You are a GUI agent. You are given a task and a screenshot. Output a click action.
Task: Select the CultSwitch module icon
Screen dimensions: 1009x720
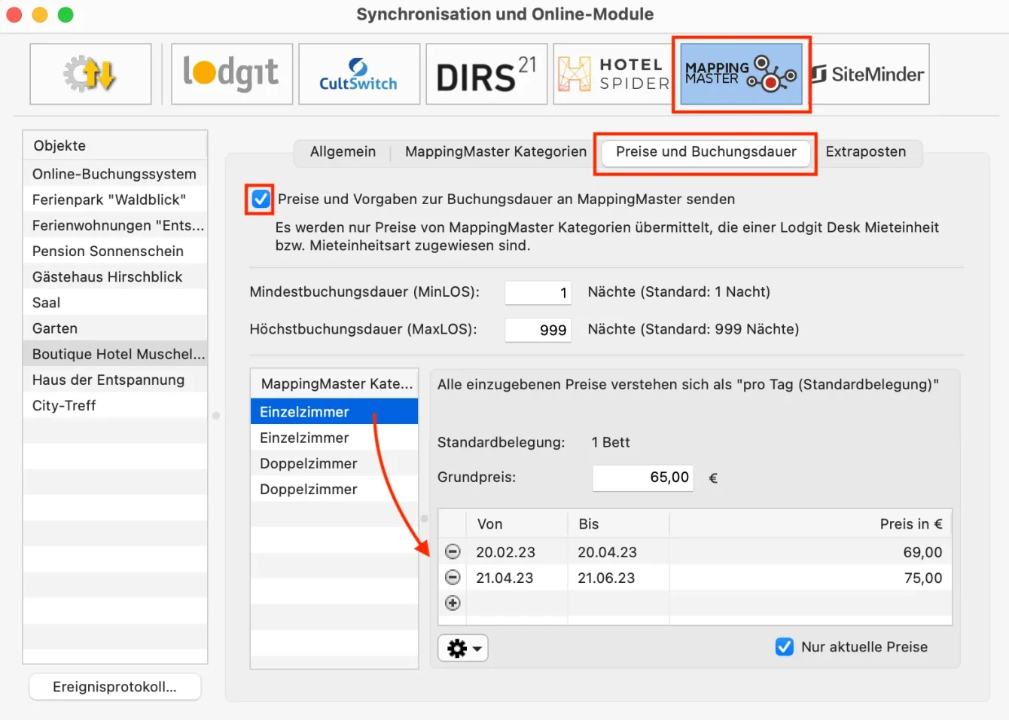coord(359,74)
